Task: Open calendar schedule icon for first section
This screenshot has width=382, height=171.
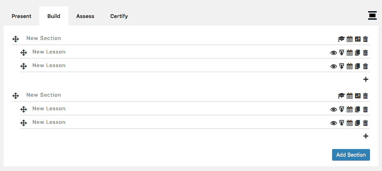Action: 350,39
